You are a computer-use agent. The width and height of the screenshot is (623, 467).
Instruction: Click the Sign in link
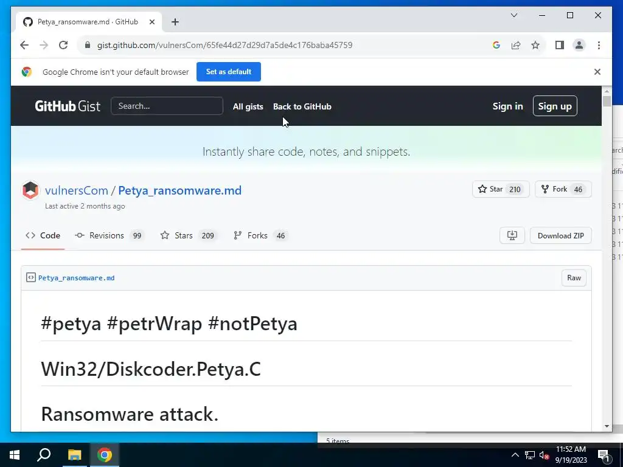pyautogui.click(x=507, y=106)
